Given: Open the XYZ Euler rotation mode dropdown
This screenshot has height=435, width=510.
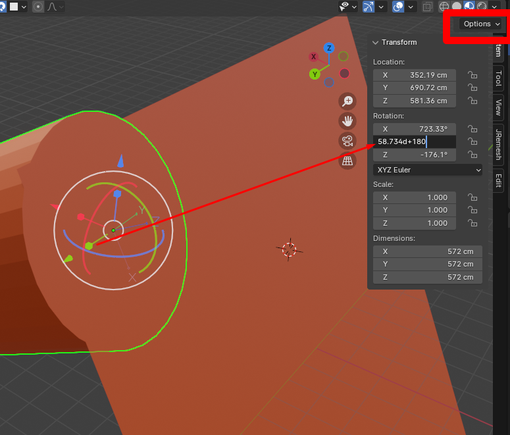Looking at the screenshot, I should 428,170.
